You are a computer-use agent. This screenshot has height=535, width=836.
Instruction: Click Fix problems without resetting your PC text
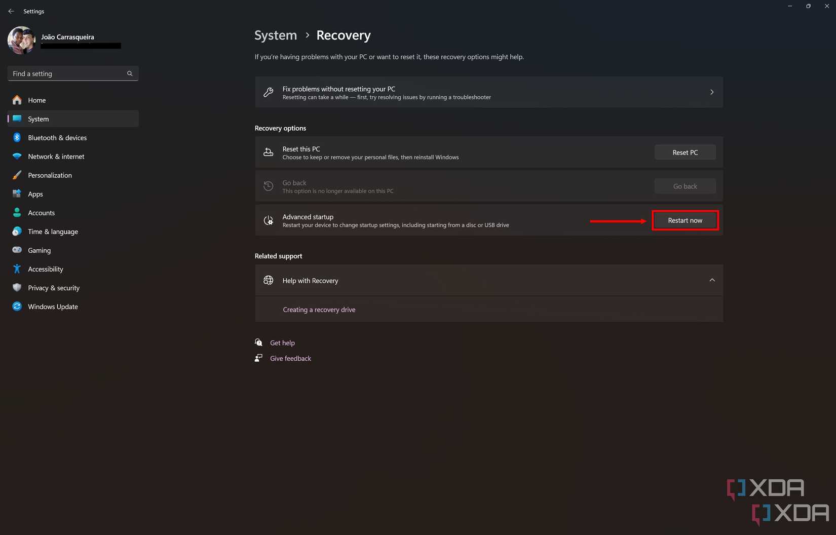[x=339, y=89]
